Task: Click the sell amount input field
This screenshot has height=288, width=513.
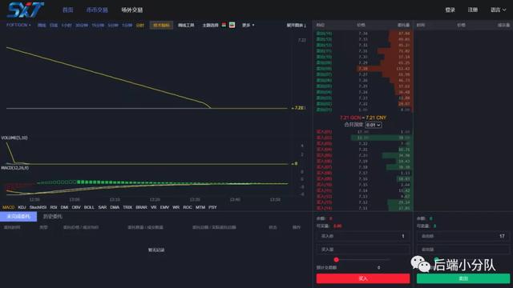Action: tap(463, 250)
